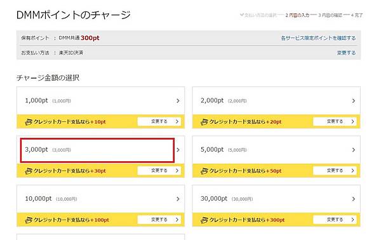Choose the 5,000pt charge amount

(276, 150)
